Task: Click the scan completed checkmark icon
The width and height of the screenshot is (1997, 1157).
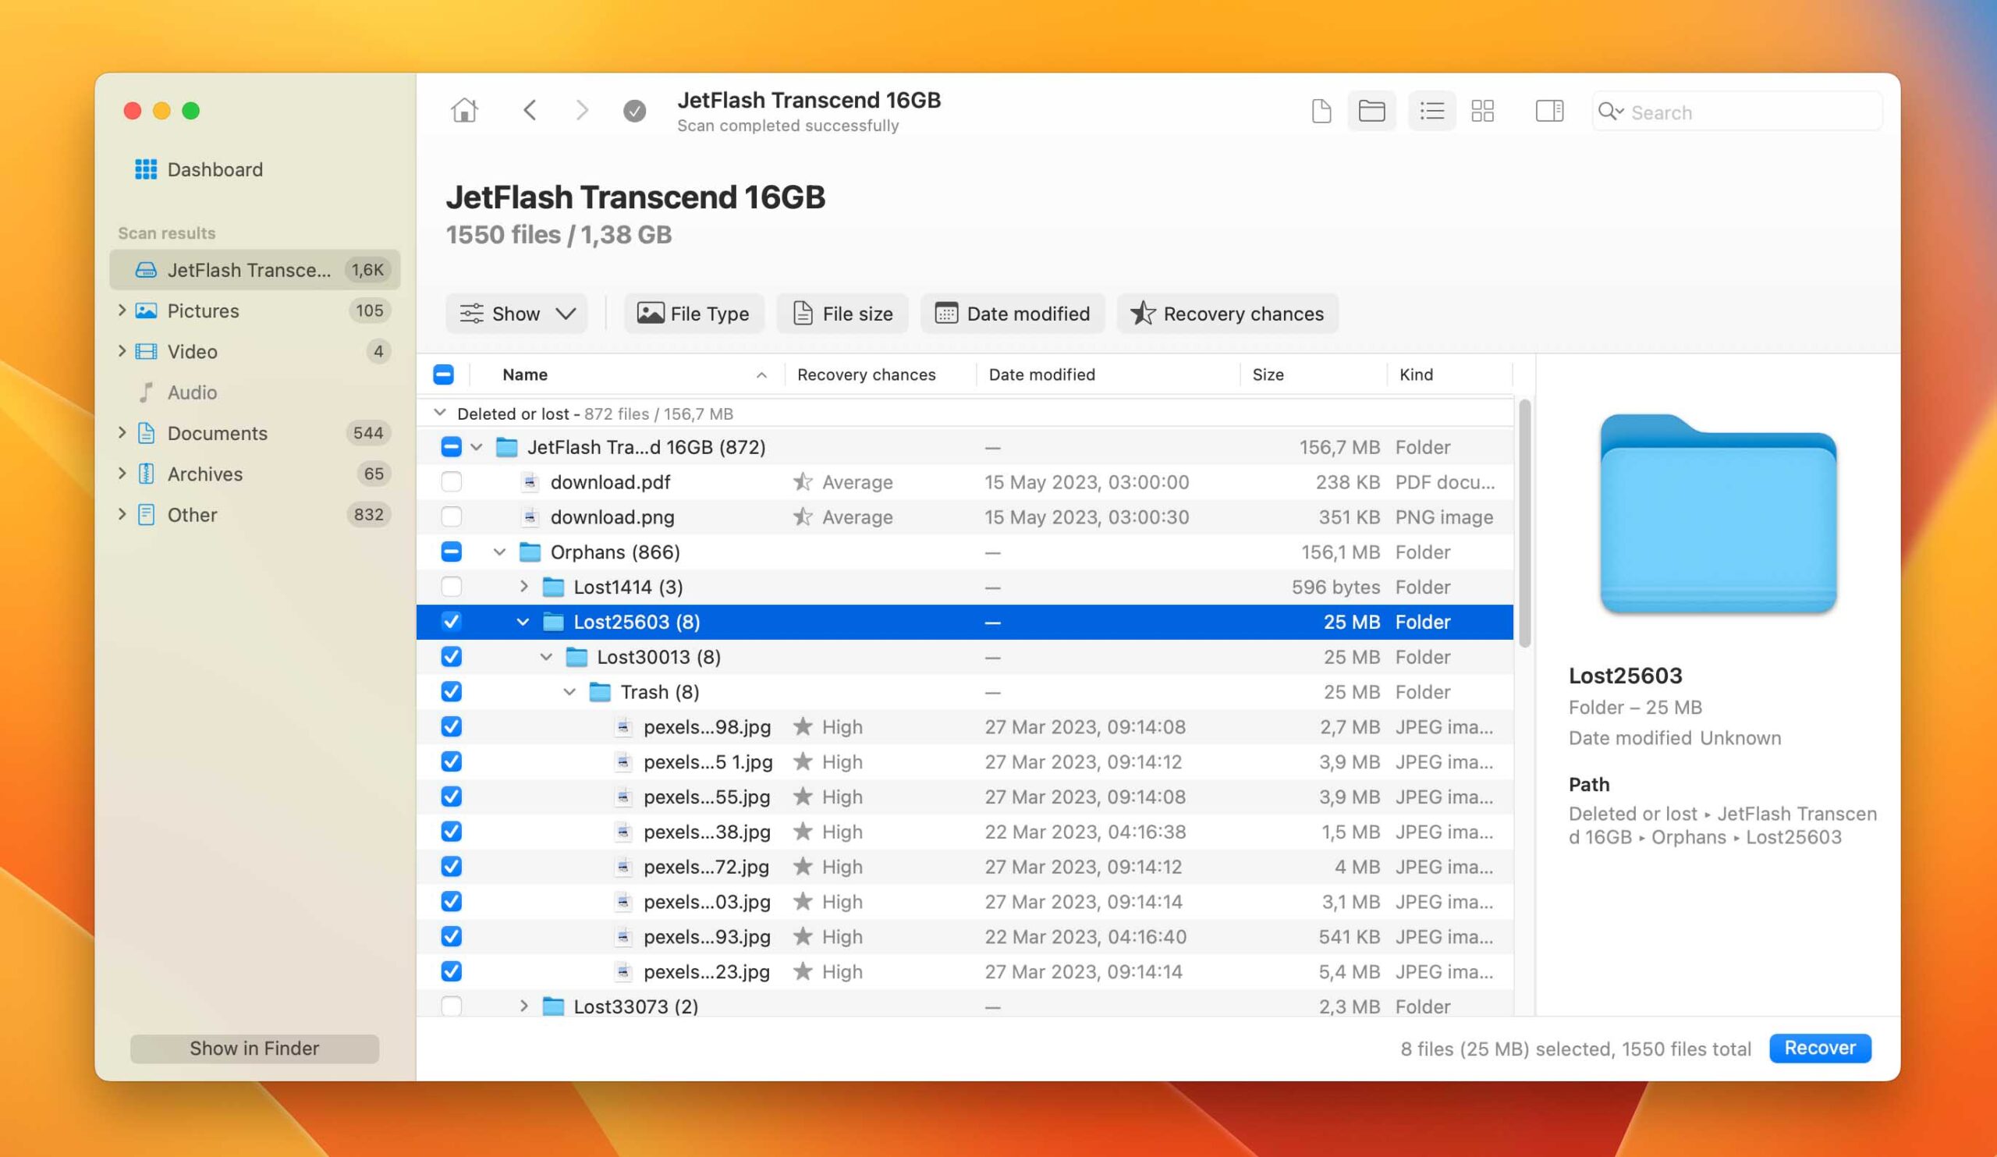Action: pyautogui.click(x=634, y=111)
